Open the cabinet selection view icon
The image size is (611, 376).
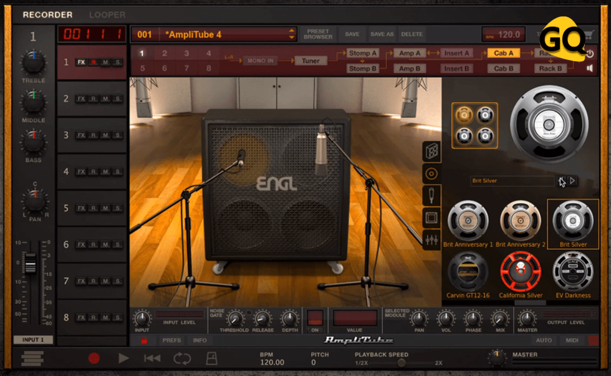tap(431, 151)
